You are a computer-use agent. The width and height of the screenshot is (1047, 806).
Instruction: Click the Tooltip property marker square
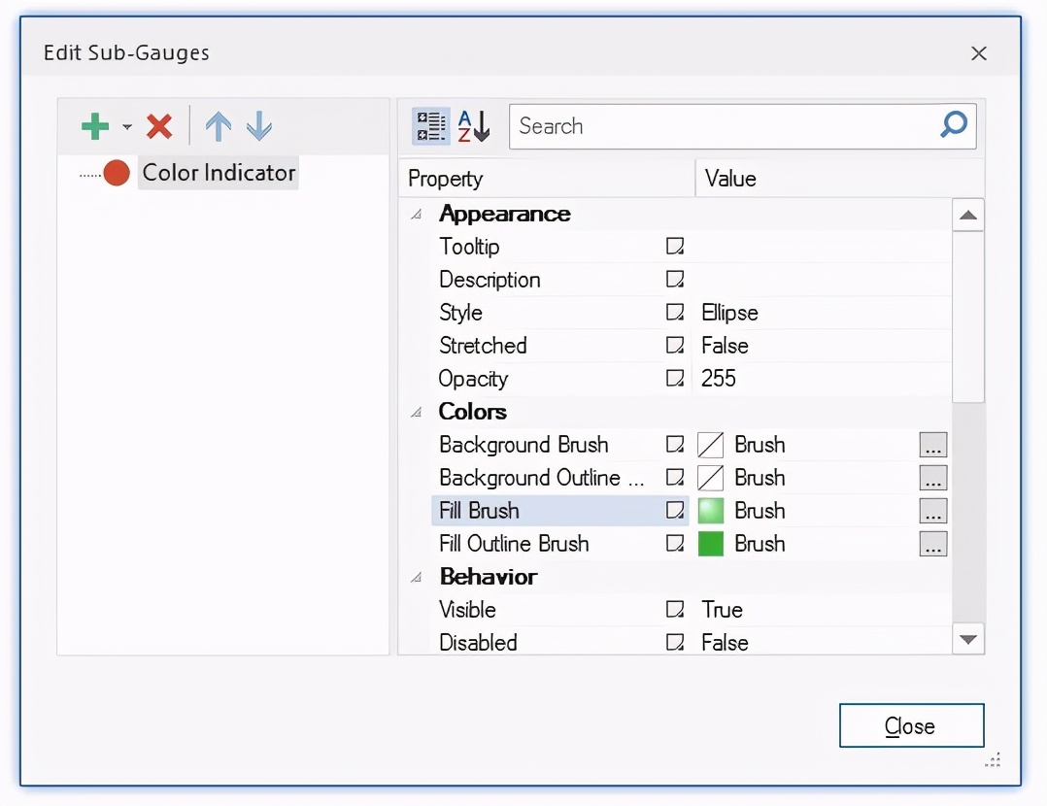pos(675,247)
